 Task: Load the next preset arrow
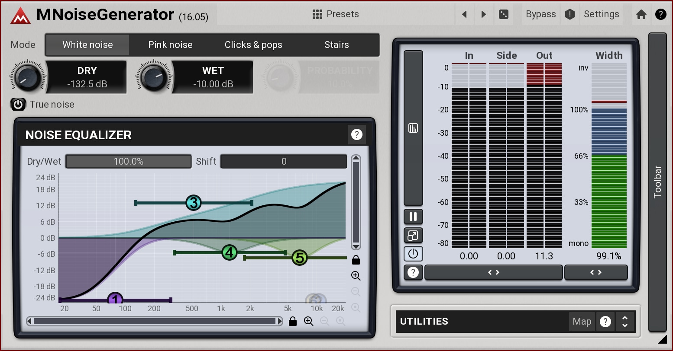pos(484,14)
